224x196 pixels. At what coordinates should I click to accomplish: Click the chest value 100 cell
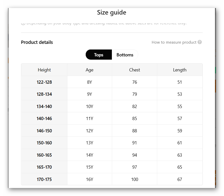134,179
